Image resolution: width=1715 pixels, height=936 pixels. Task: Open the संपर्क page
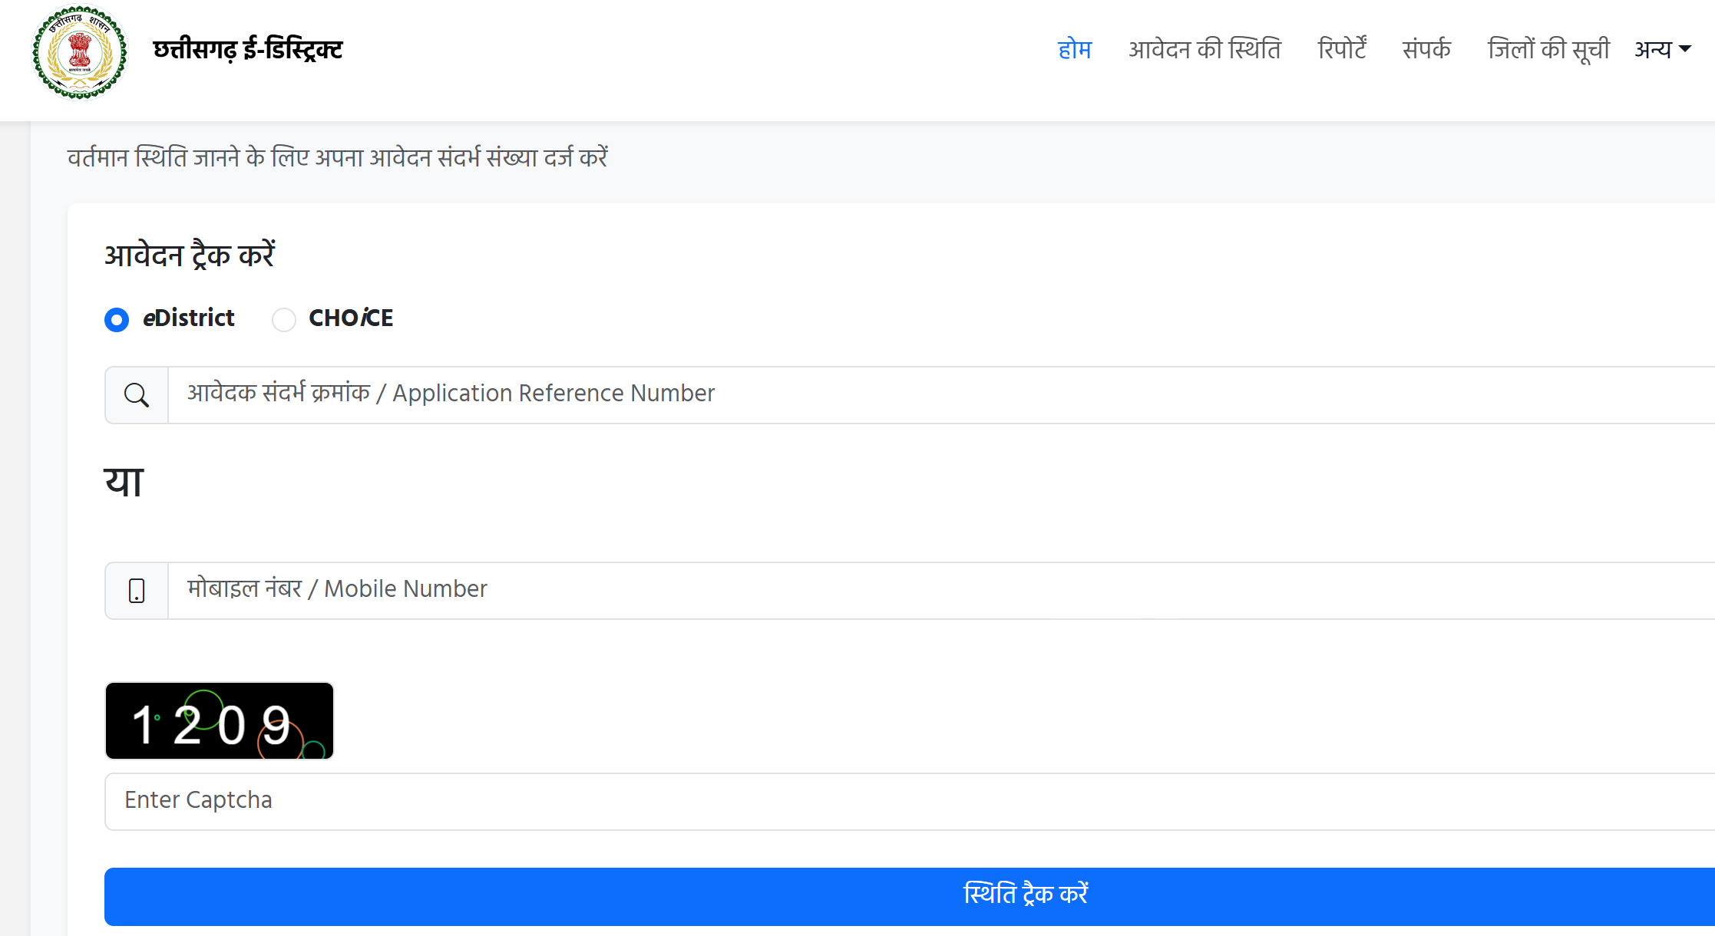click(x=1426, y=48)
